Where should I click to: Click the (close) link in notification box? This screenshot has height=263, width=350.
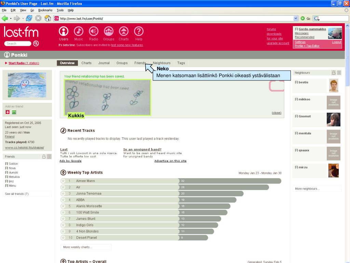pyautogui.click(x=277, y=113)
